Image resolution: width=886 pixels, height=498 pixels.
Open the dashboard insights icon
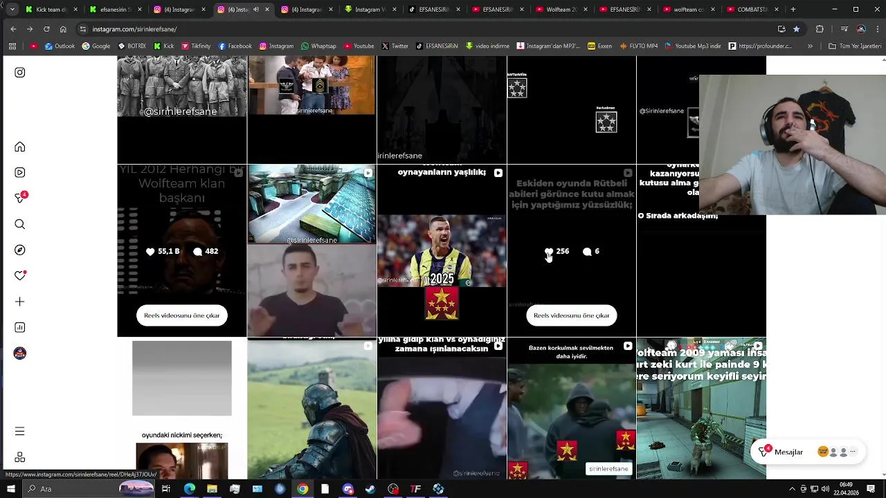pos(20,327)
